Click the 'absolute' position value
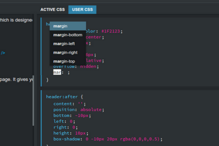 91,110
